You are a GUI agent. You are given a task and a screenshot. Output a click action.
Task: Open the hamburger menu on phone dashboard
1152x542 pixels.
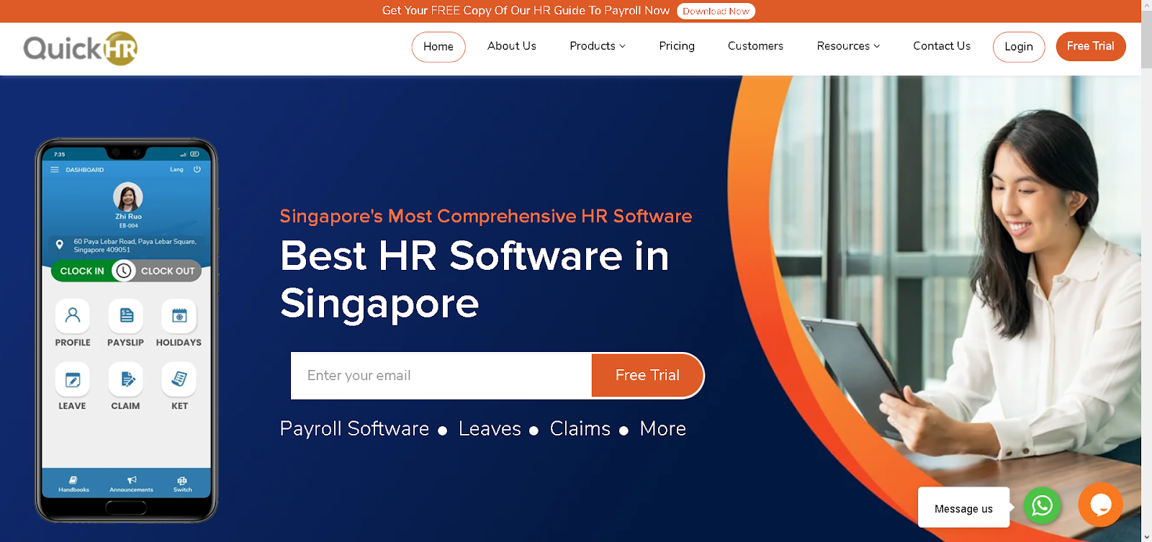55,170
